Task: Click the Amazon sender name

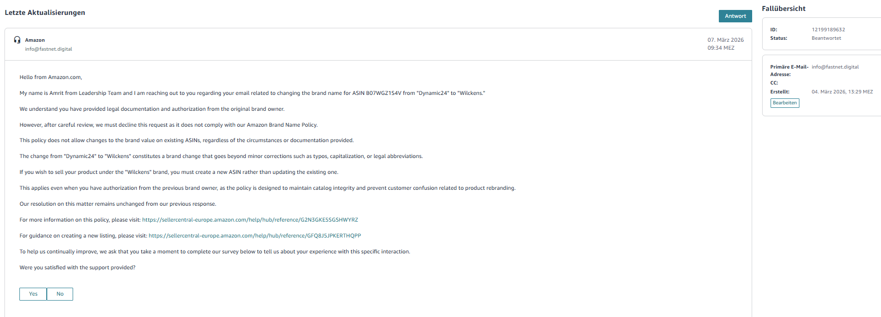Action: (x=35, y=40)
